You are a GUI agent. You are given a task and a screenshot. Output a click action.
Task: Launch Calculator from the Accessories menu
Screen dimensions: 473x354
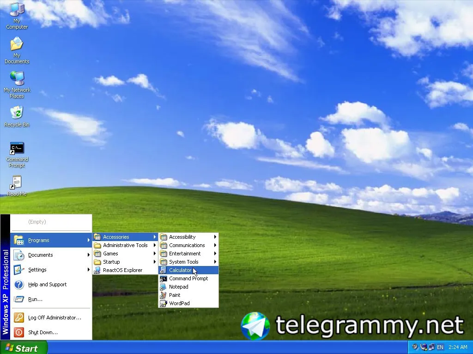coord(188,270)
